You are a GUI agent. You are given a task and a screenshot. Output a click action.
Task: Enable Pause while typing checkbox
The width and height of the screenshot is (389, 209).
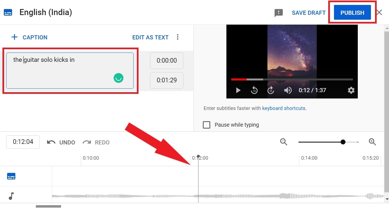206,125
